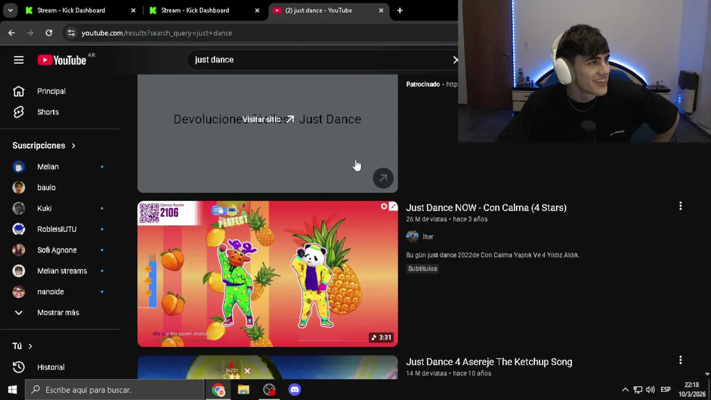
Task: Click the Principal home icon
Action: [19, 91]
